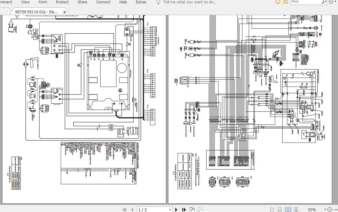Open the search settings gear icon
Viewport: 338px width, 212px height.
click(331, 2)
